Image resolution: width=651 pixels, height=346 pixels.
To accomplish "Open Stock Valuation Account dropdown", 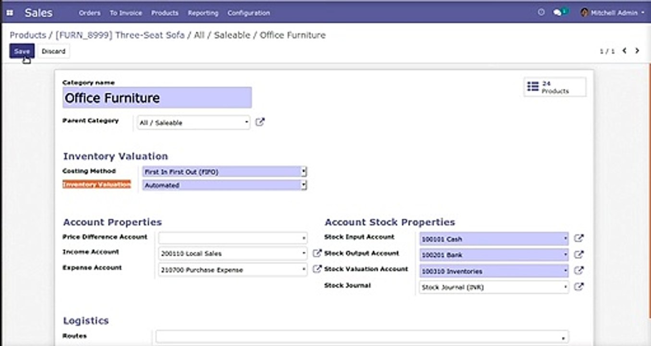I will 494,271.
